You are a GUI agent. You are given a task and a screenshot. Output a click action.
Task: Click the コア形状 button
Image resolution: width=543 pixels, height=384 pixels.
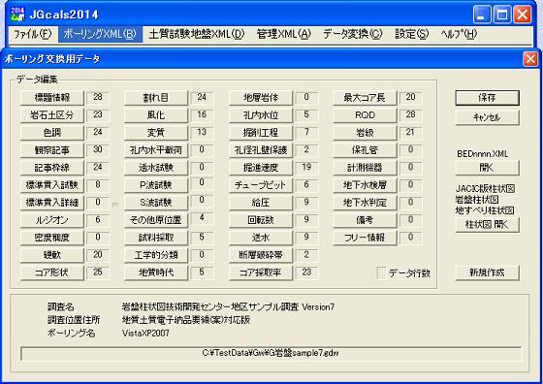[52, 272]
